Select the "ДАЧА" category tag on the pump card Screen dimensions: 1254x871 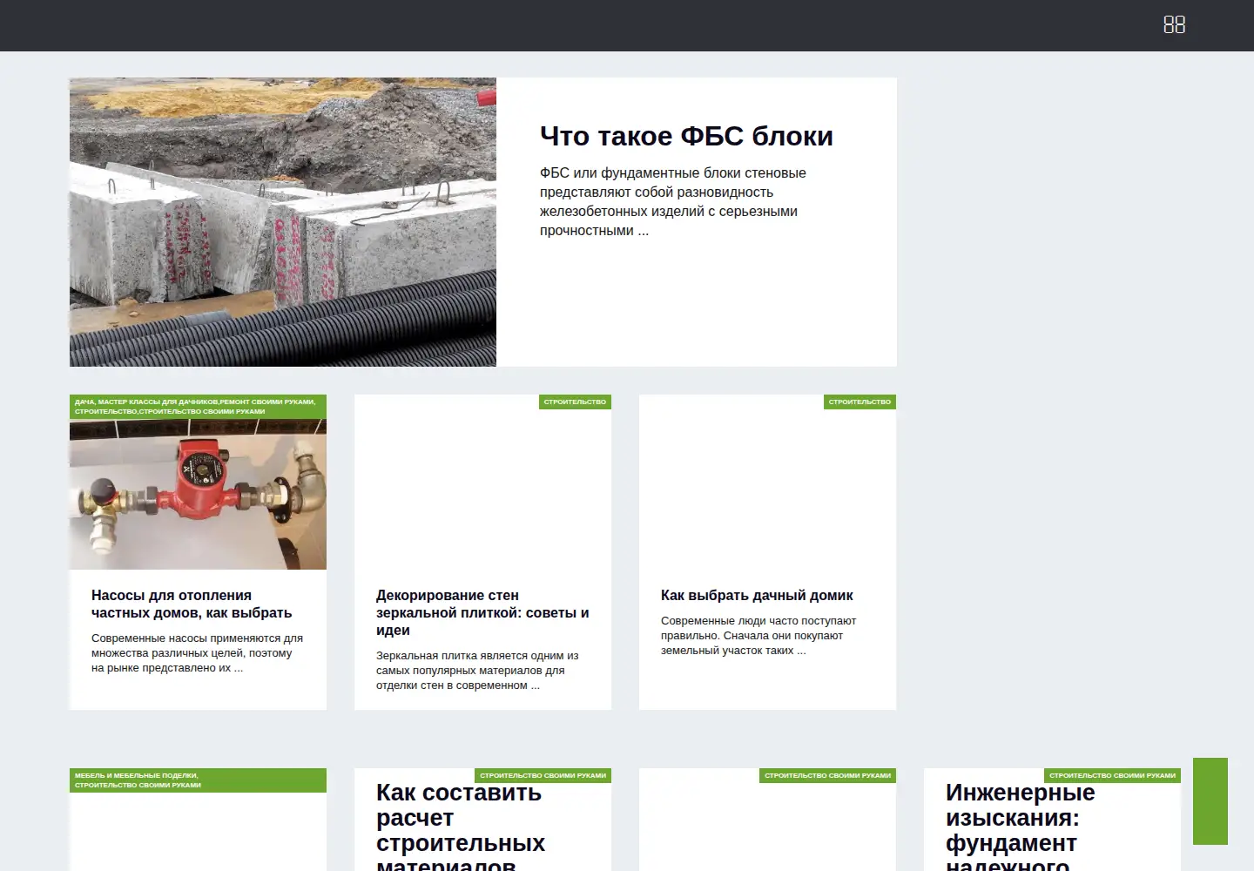(x=84, y=402)
